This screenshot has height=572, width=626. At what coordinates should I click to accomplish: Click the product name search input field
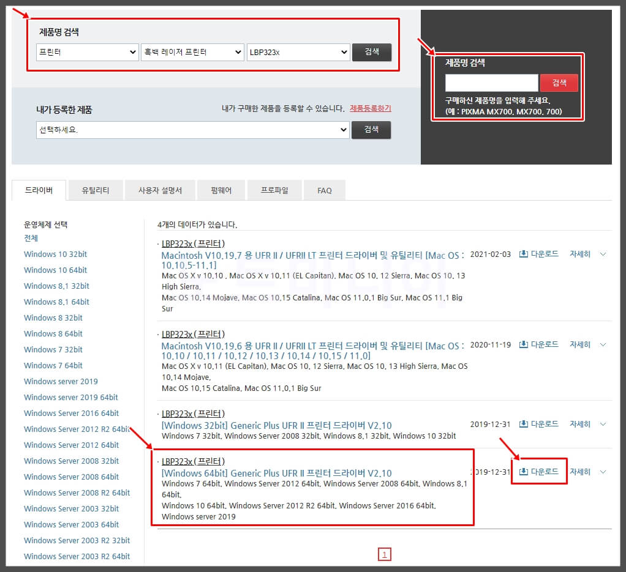[491, 83]
